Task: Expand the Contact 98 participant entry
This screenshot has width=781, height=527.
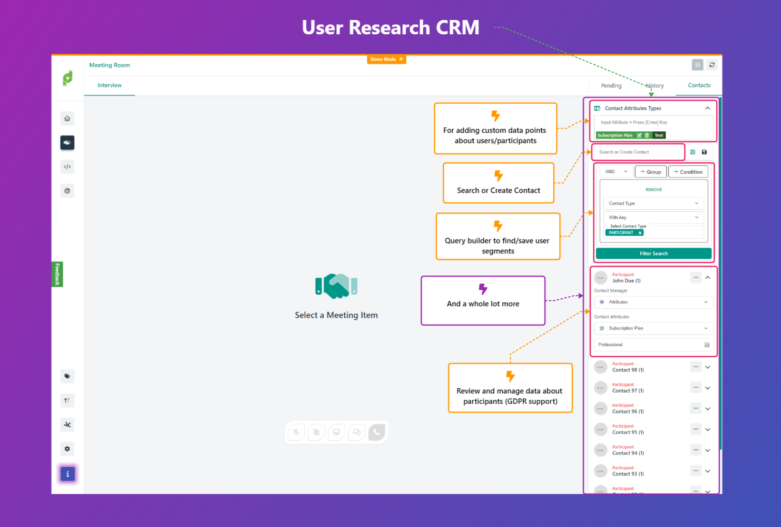Action: coord(708,367)
